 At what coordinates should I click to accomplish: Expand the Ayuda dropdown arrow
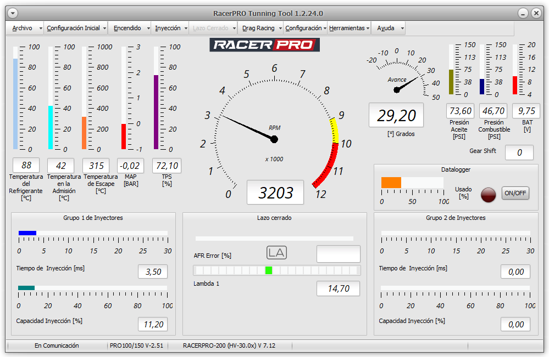(402, 29)
